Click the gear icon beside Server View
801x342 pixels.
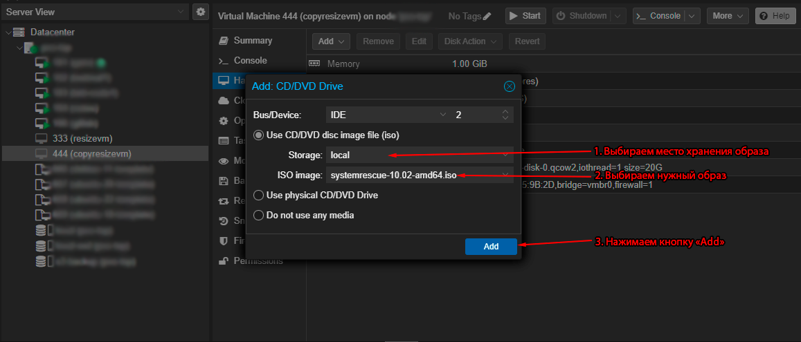tap(201, 12)
